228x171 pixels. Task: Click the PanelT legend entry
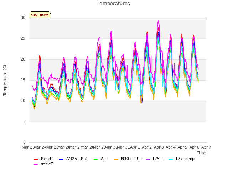43,159
